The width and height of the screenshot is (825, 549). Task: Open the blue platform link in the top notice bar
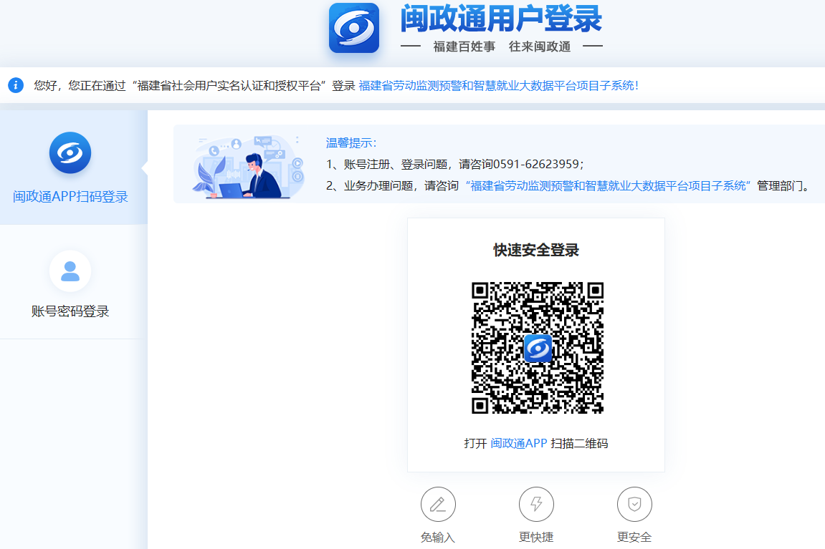(498, 86)
